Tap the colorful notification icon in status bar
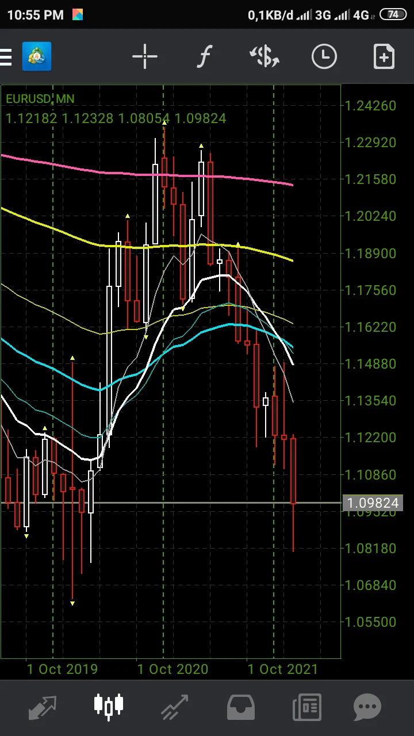414x736 pixels. coord(77,15)
